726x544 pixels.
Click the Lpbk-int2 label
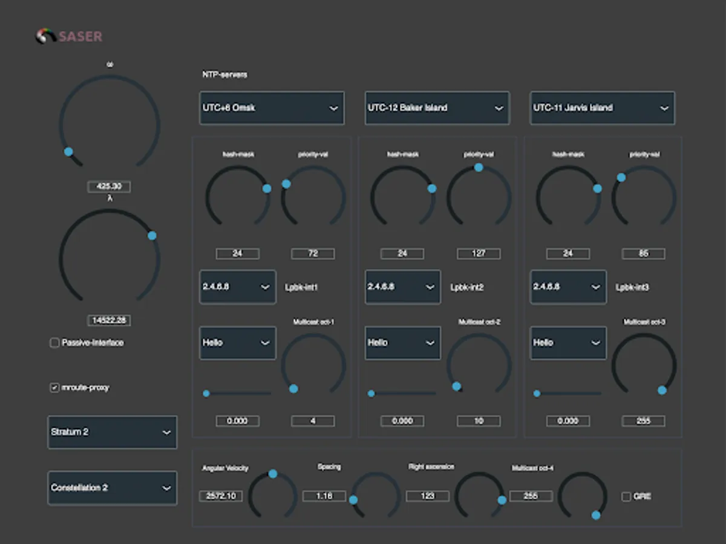point(467,288)
